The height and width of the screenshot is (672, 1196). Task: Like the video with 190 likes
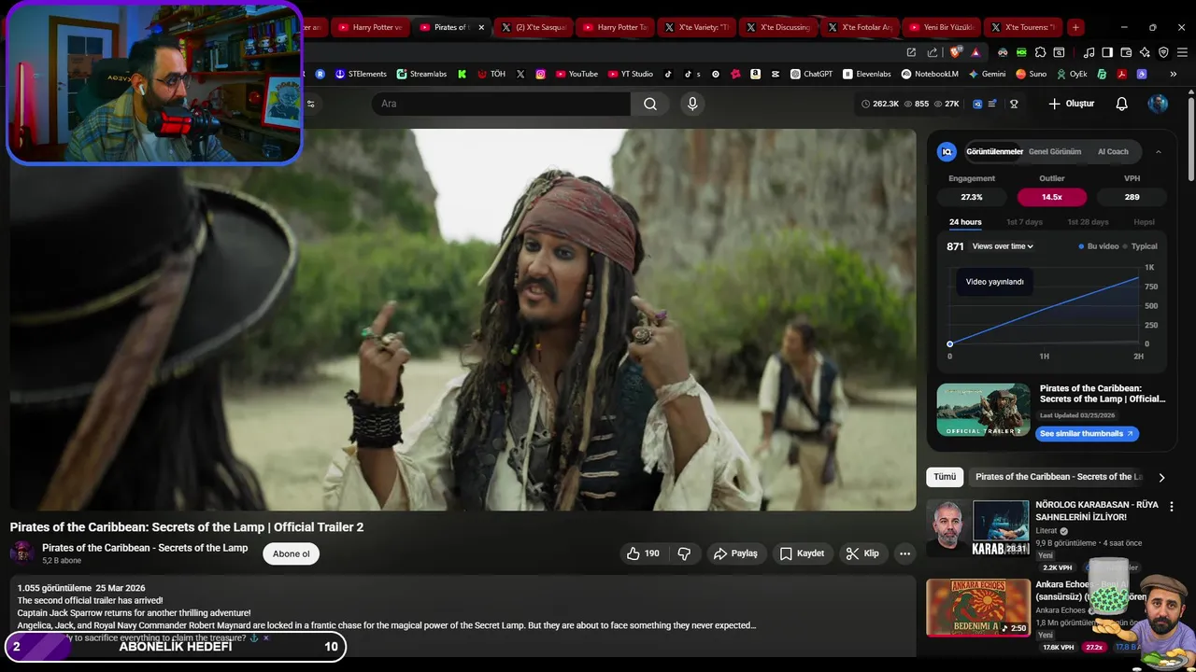point(643,553)
